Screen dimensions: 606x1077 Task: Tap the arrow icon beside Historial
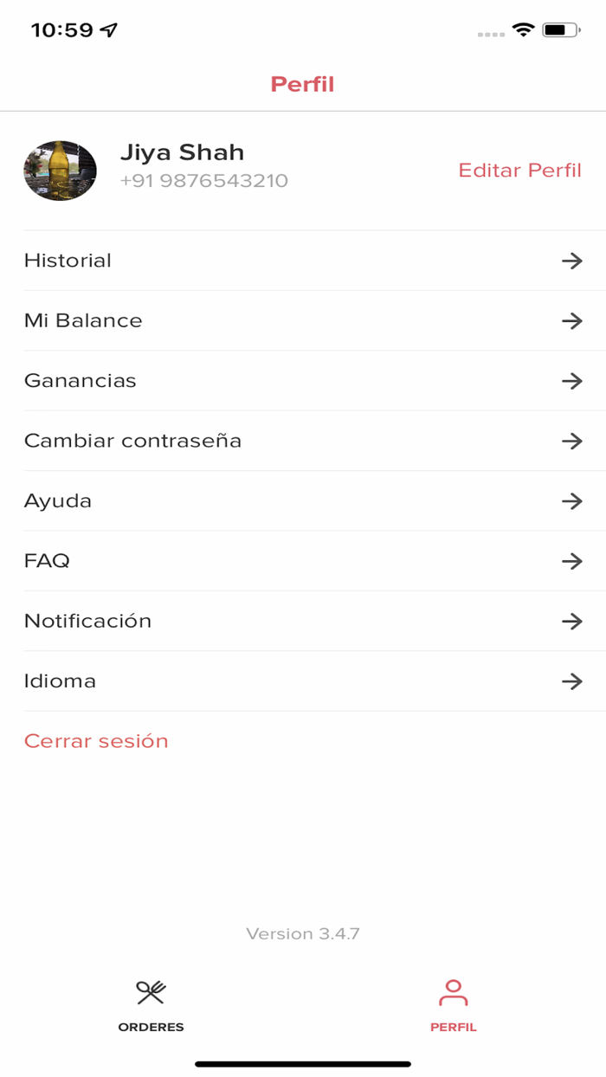point(571,261)
